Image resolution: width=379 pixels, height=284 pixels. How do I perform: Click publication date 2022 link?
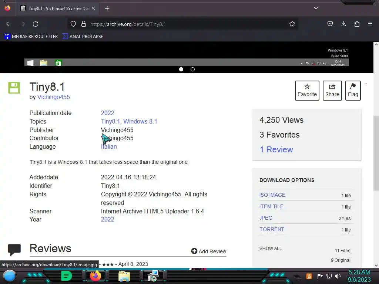(x=107, y=113)
